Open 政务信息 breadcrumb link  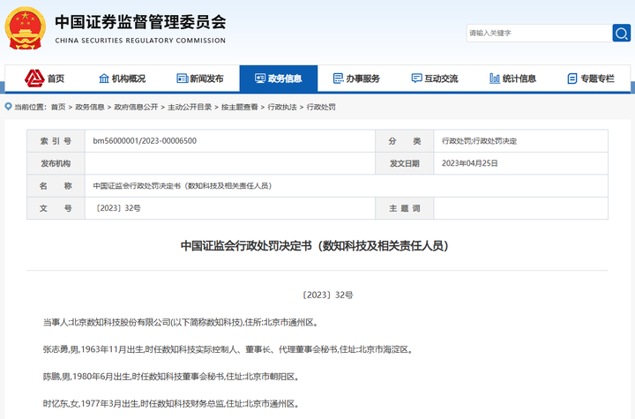90,107
